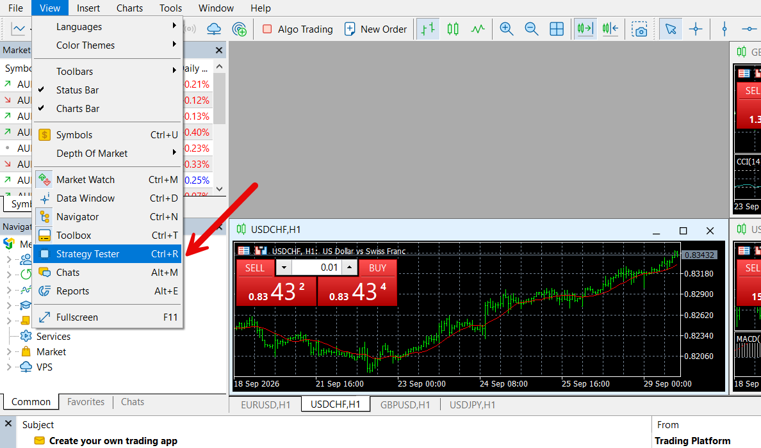This screenshot has width=761, height=448.
Task: Expand the VPS node in Navigator
Action: click(x=9, y=367)
